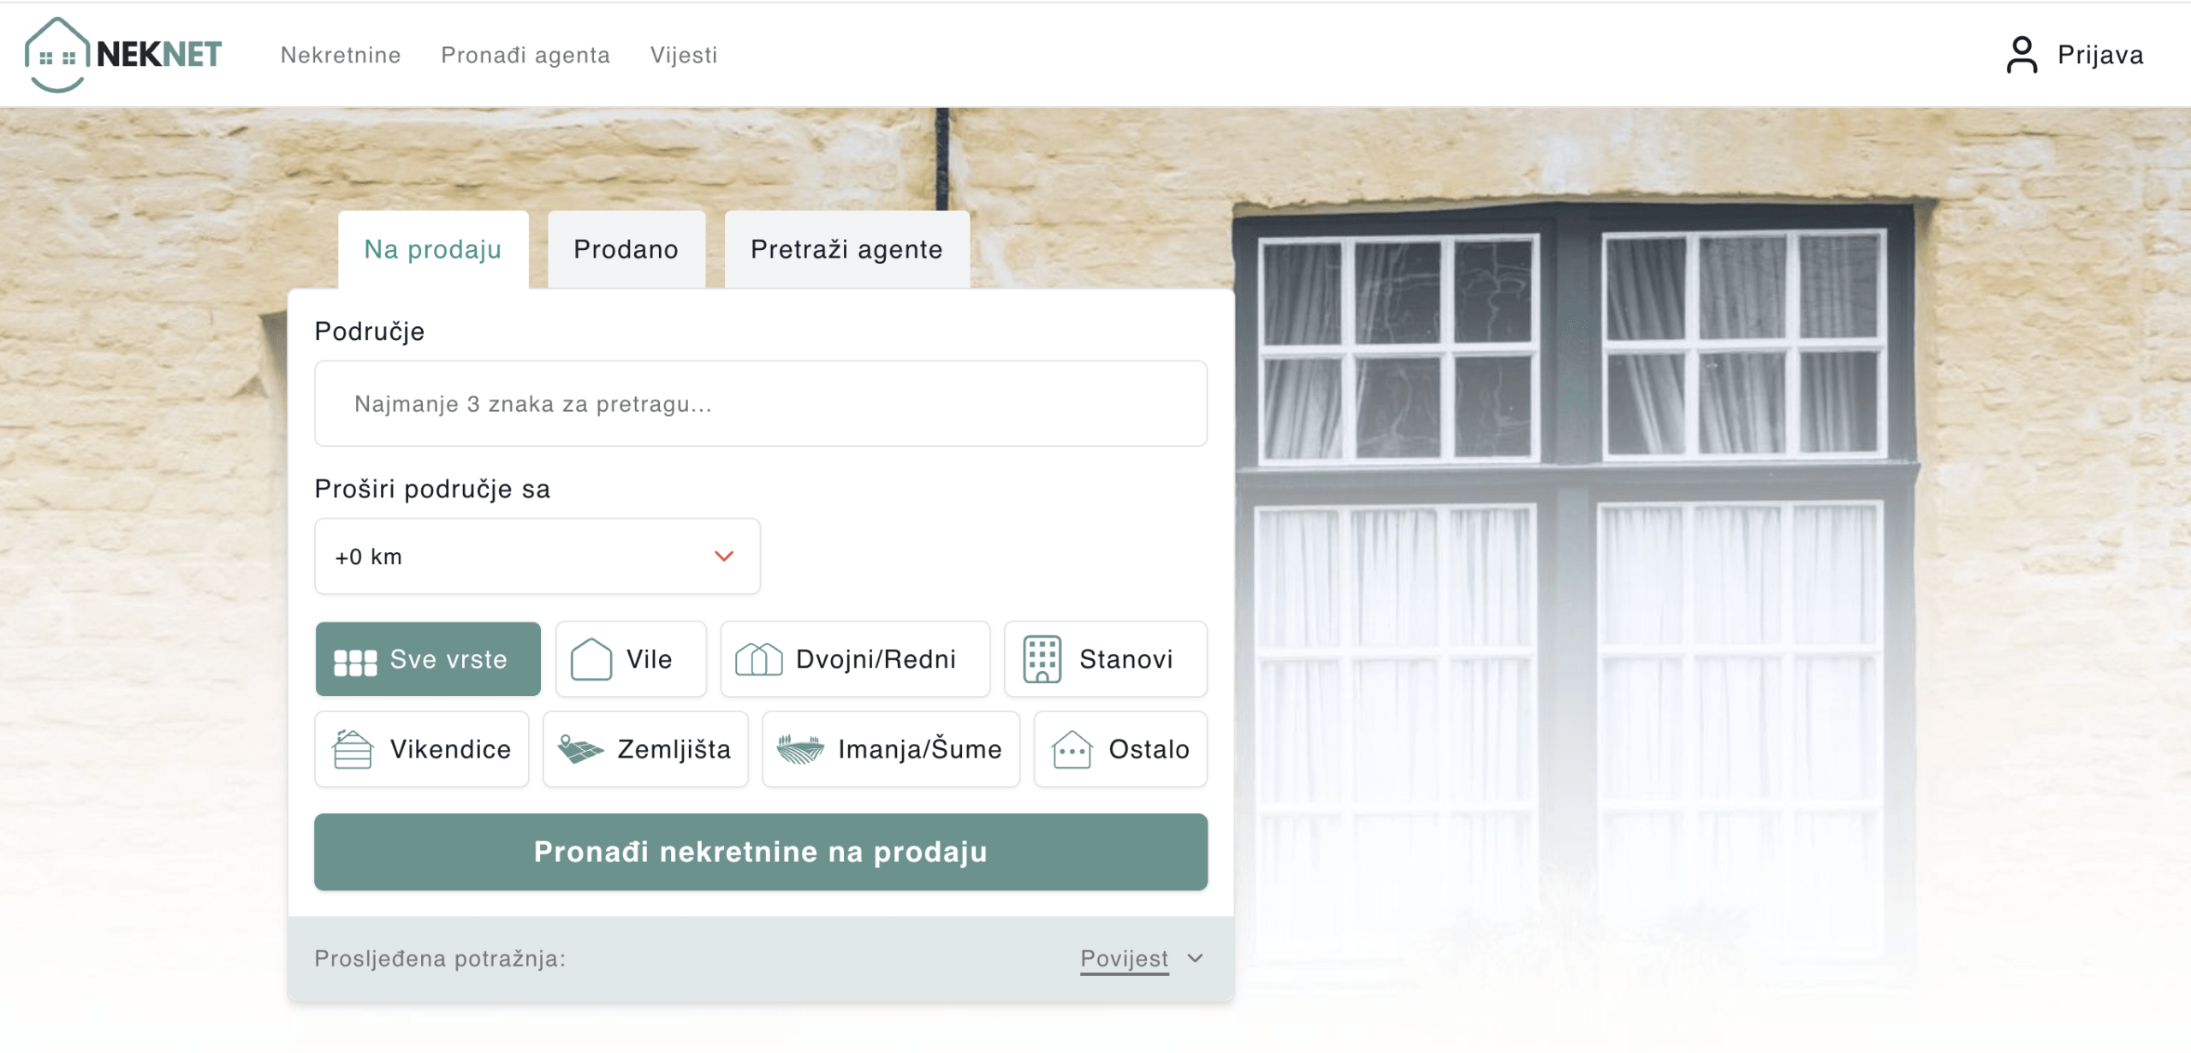Open the Pronađi agenta navigation link
The width and height of the screenshot is (2191, 1053).
tap(525, 55)
